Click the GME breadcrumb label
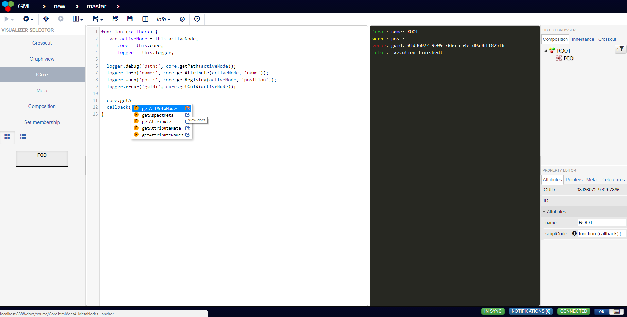Screen dimensions: 627x317 [x=25, y=6]
